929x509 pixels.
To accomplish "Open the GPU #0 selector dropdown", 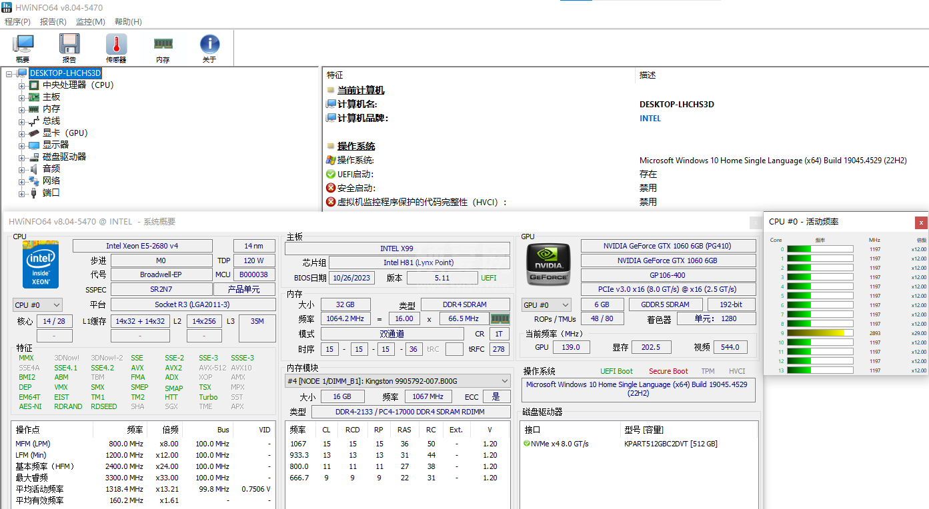I will (546, 304).
